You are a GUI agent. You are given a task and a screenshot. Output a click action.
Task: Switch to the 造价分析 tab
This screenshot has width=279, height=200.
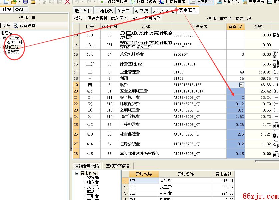click(x=83, y=11)
